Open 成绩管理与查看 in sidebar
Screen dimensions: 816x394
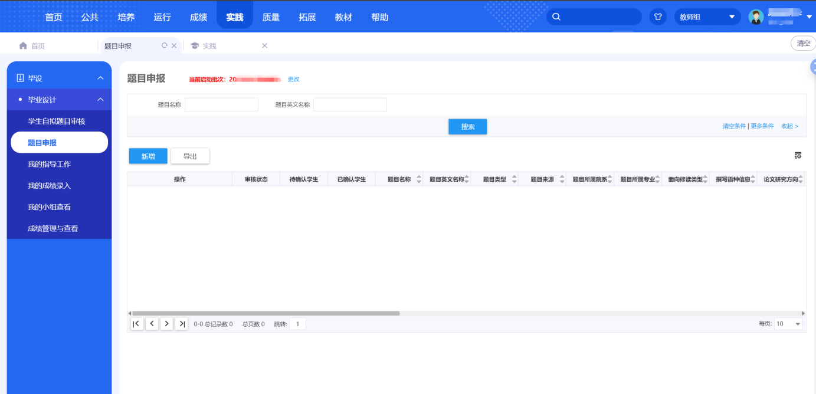[53, 228]
